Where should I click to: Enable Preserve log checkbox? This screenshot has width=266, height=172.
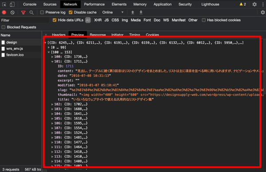(42, 12)
